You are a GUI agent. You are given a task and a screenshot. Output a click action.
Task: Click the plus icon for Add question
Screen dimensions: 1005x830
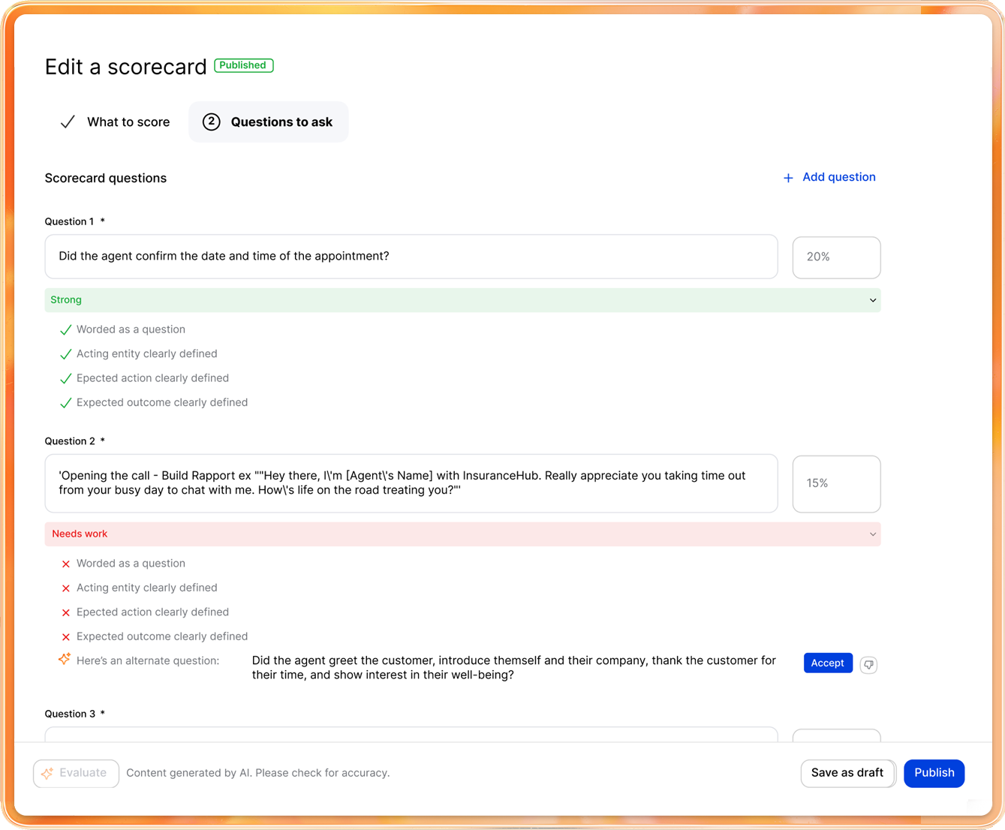788,178
